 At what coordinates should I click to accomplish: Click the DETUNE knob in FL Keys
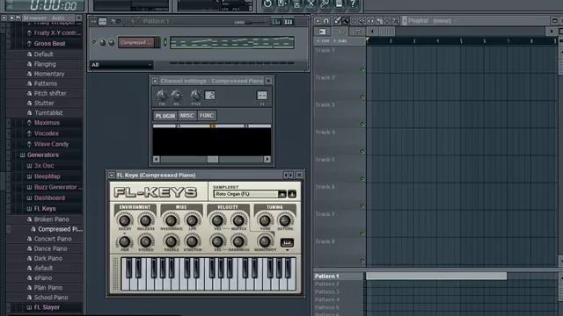click(x=285, y=220)
